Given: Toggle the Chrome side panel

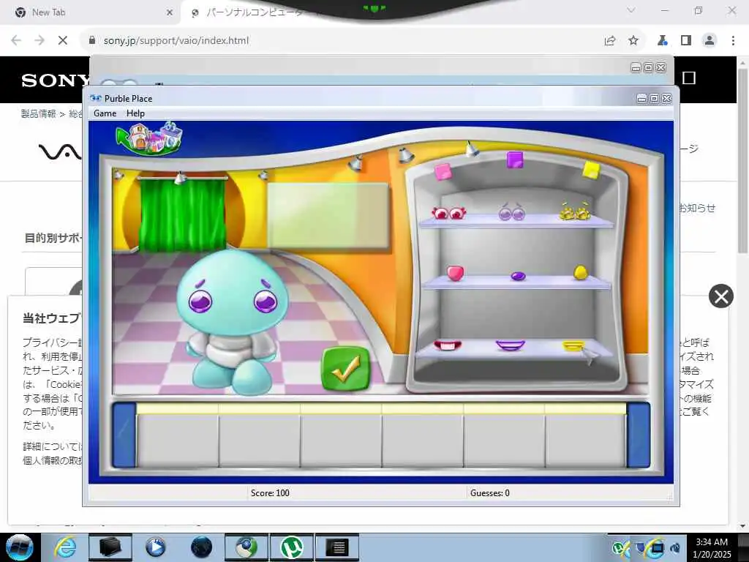Looking at the screenshot, I should point(686,41).
